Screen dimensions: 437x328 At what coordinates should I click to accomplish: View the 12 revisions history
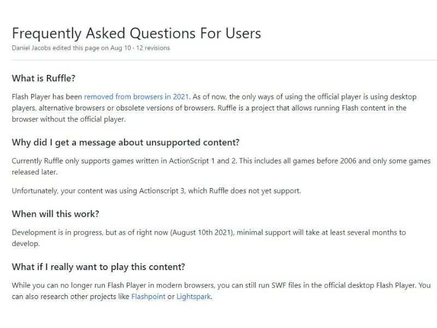pos(153,48)
